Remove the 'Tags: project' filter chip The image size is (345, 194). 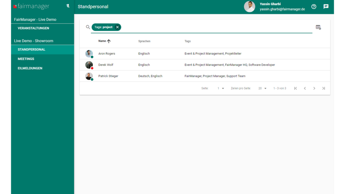[x=117, y=27]
